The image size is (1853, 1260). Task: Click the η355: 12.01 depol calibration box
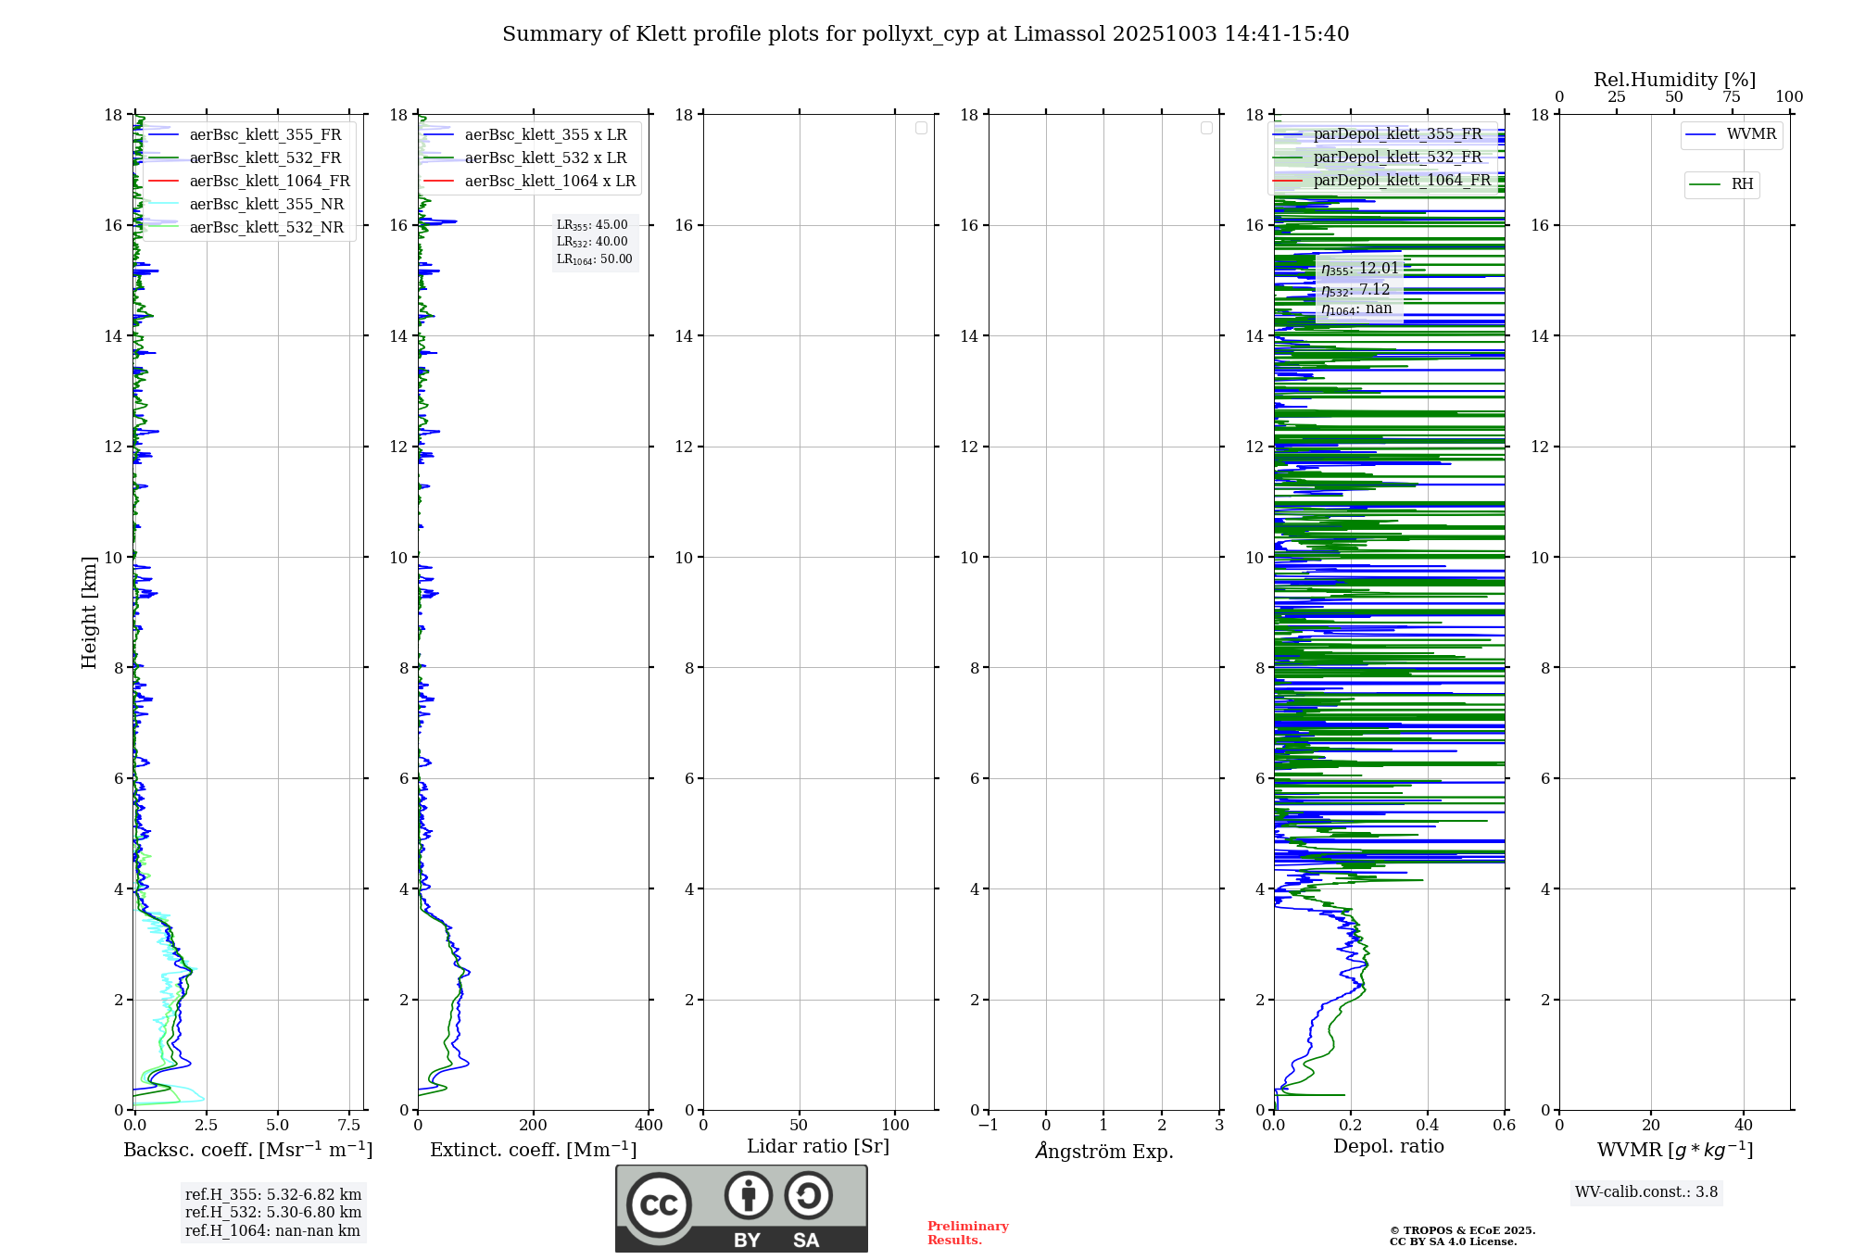[x=1359, y=269]
